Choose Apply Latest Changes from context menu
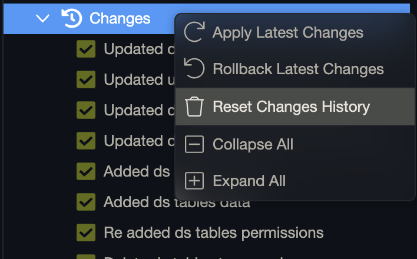Image resolution: width=417 pixels, height=259 pixels. tap(287, 32)
